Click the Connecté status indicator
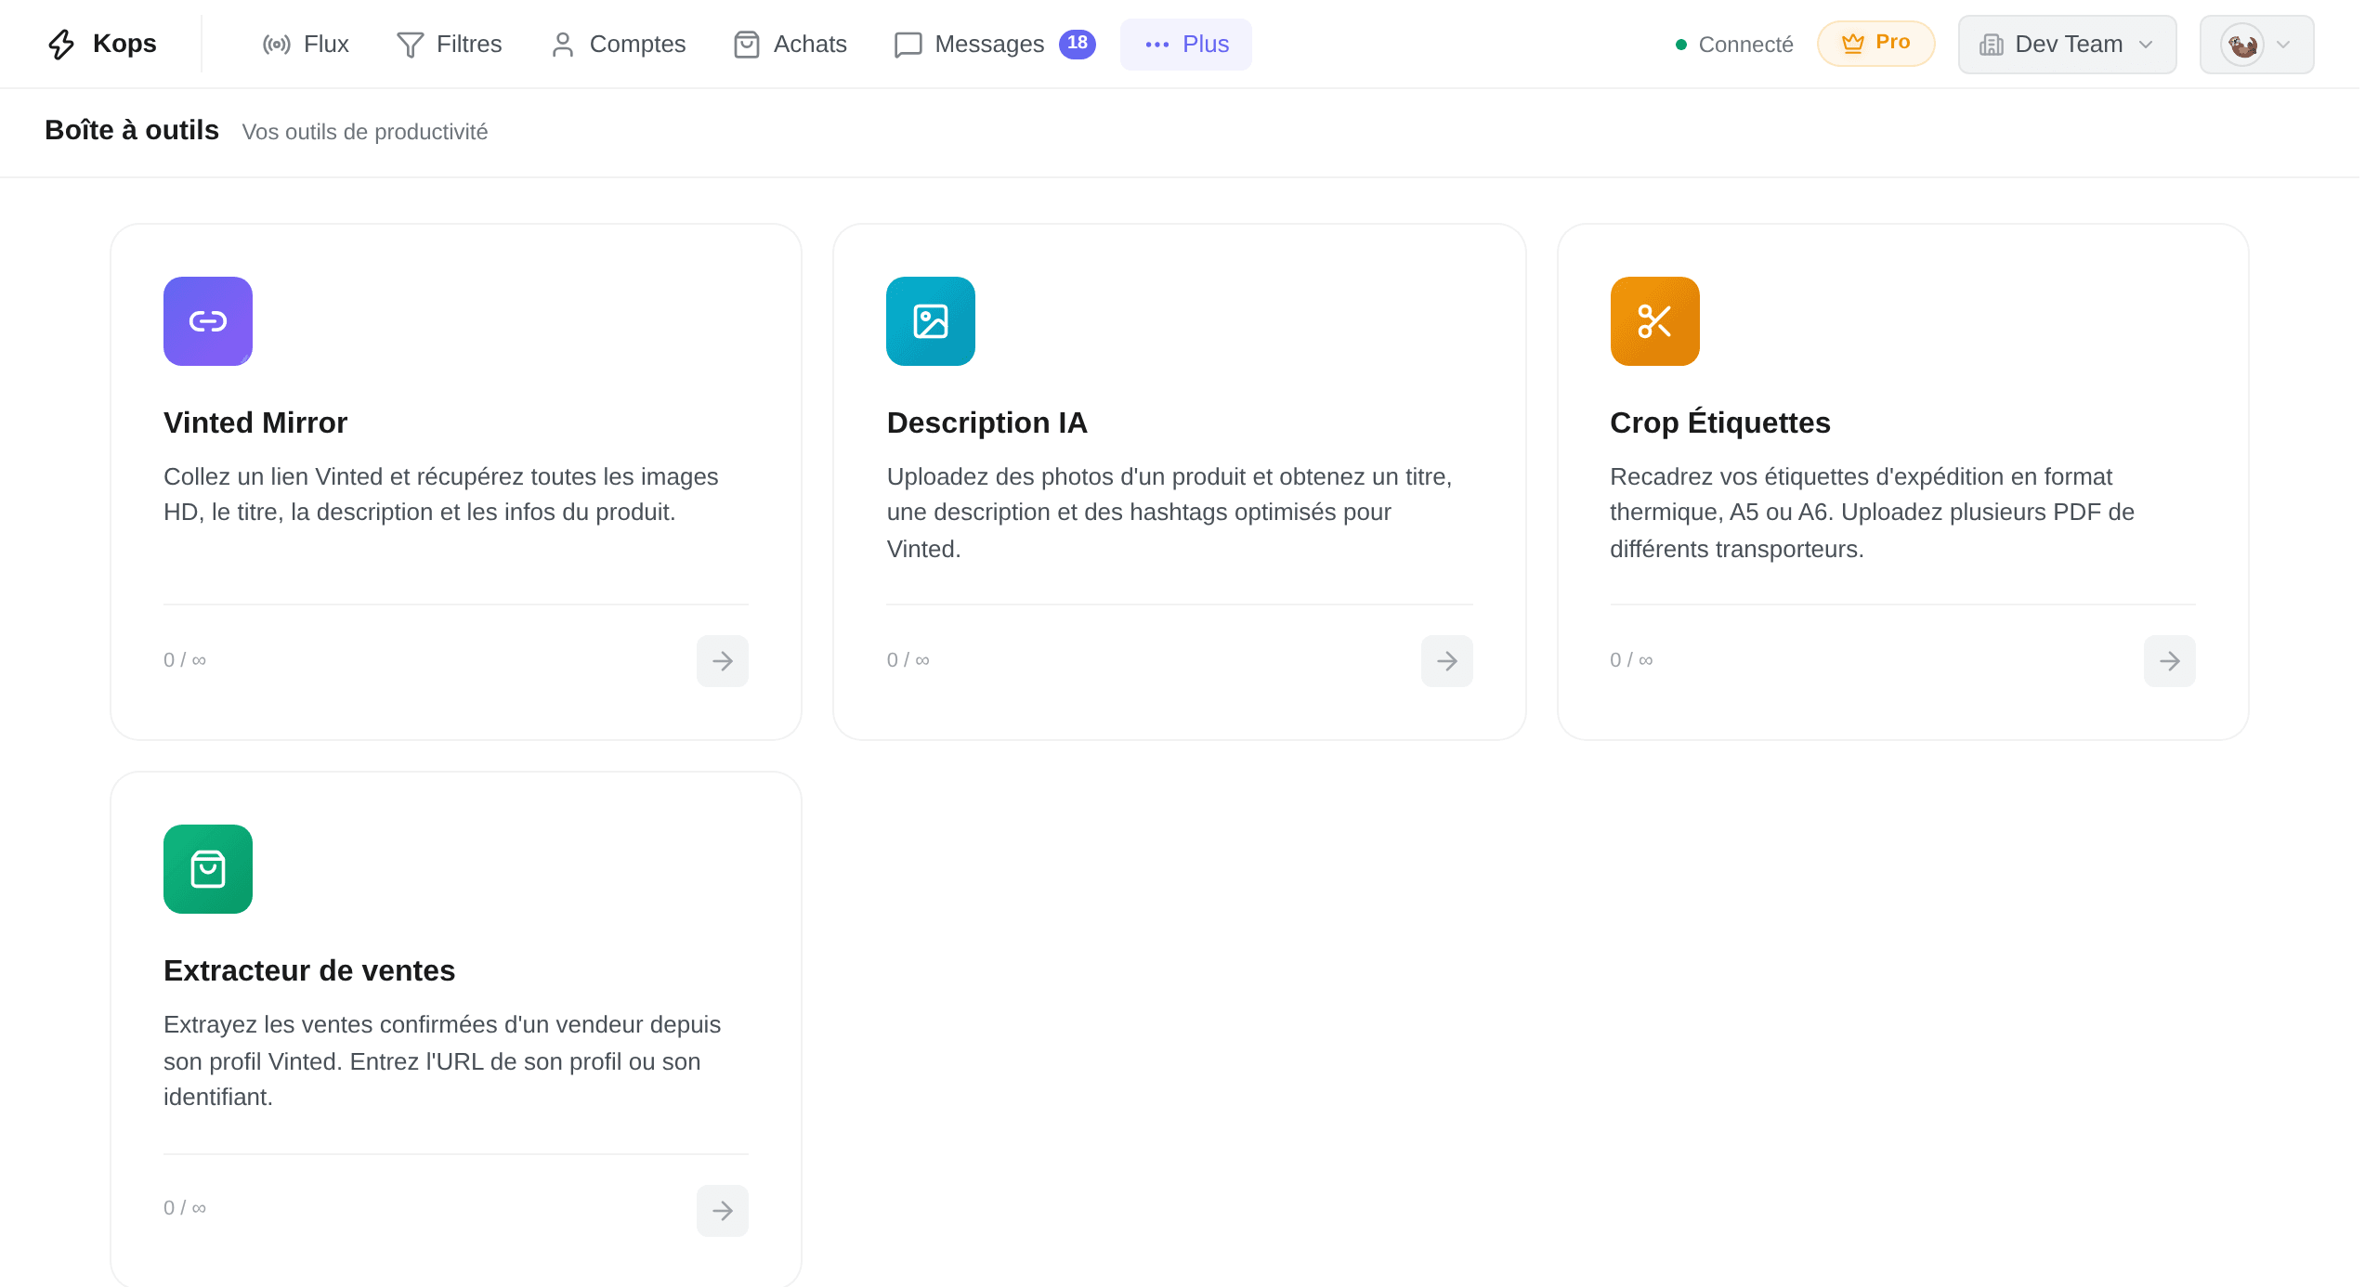The width and height of the screenshot is (2378, 1287). [x=1734, y=45]
